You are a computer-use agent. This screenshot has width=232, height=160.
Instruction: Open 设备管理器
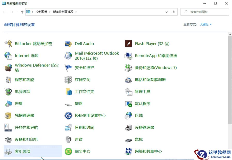pos(146,127)
